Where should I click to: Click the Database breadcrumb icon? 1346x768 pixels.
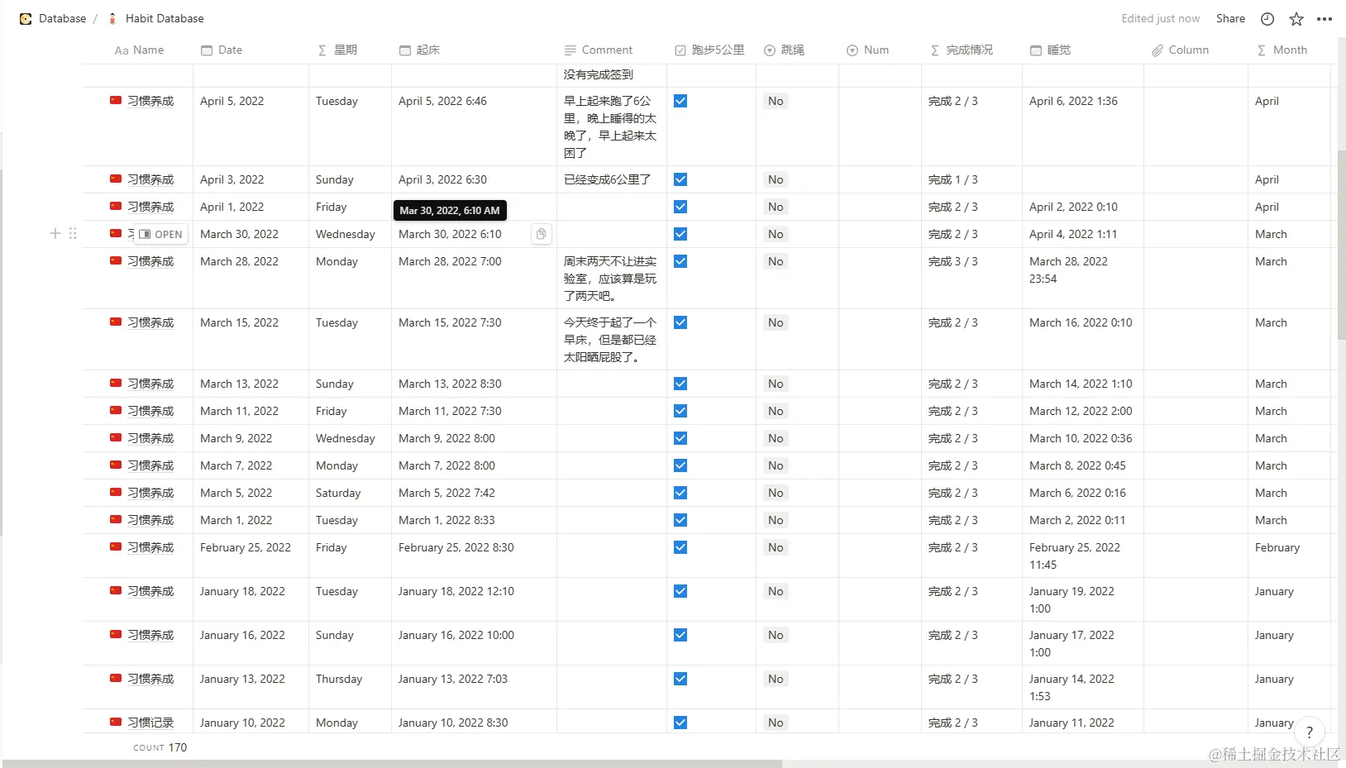[26, 18]
